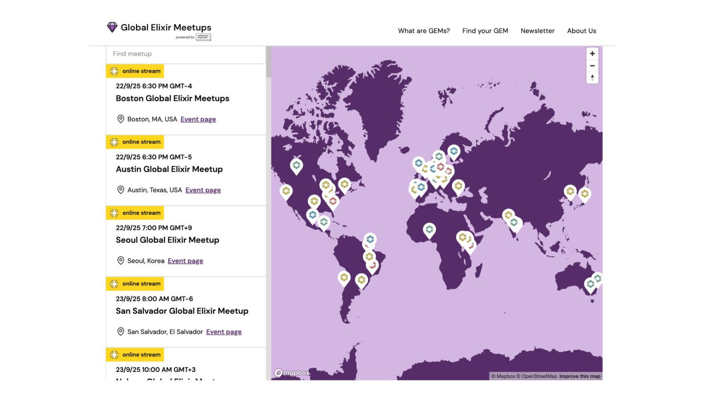Click the San Salvador, El Salvador location text
The width and height of the screenshot is (704, 396).
pyautogui.click(x=165, y=332)
